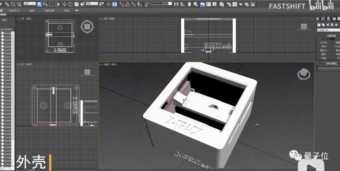Open the 全部 selection filter dropdown
Viewport: 340px width, 171px height.
click(x=30, y=4)
